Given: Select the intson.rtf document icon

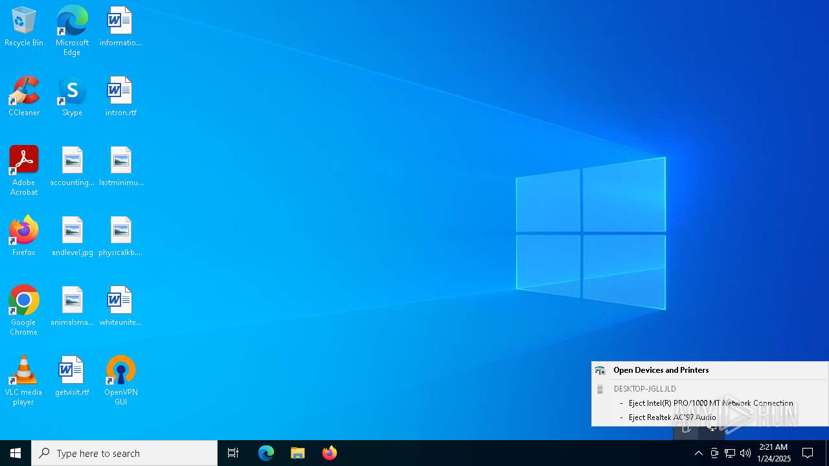Looking at the screenshot, I should (x=120, y=97).
